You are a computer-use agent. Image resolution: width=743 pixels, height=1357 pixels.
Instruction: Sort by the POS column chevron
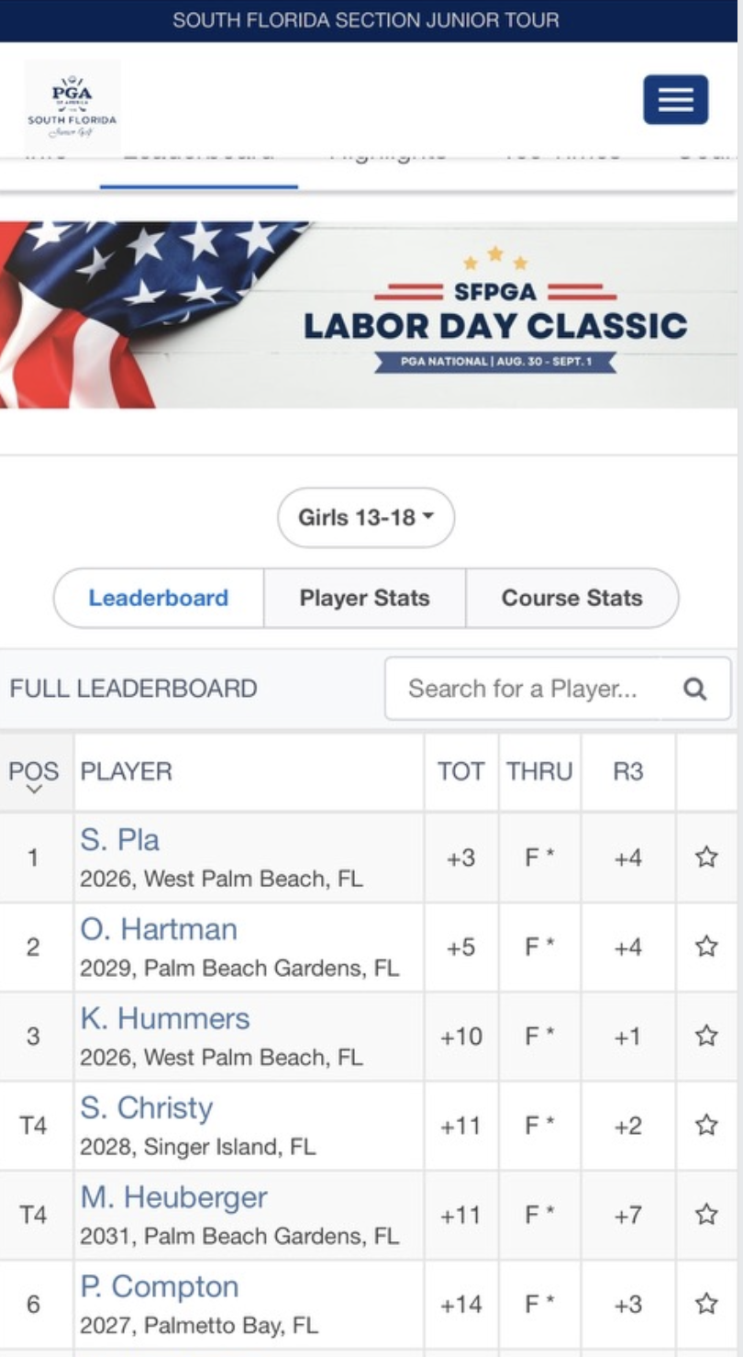(35, 789)
